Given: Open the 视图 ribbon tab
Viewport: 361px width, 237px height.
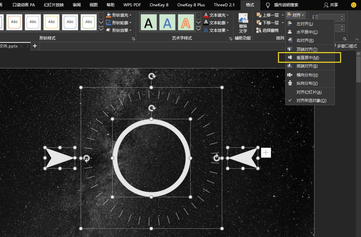Looking at the screenshot, I should [x=94, y=5].
